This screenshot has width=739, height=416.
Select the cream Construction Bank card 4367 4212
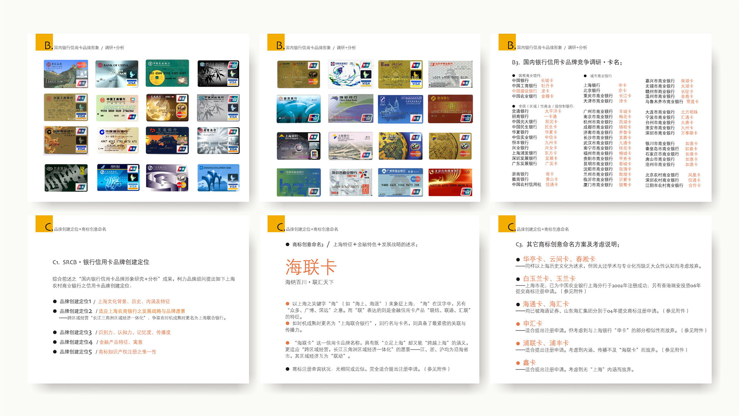coord(117,141)
